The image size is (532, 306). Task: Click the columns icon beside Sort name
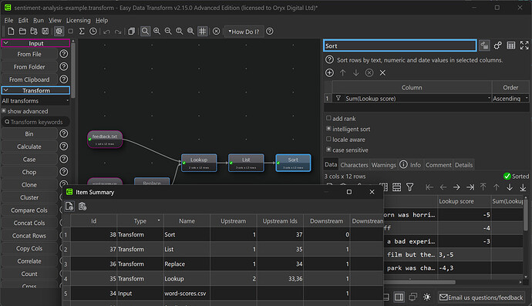click(x=511, y=45)
